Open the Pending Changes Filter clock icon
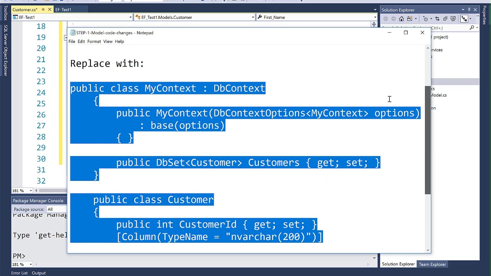Image resolution: width=491 pixels, height=276 pixels. coord(425,19)
